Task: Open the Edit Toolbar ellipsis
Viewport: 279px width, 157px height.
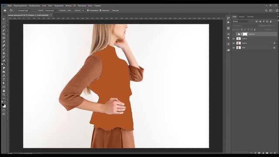Action: tap(4, 98)
